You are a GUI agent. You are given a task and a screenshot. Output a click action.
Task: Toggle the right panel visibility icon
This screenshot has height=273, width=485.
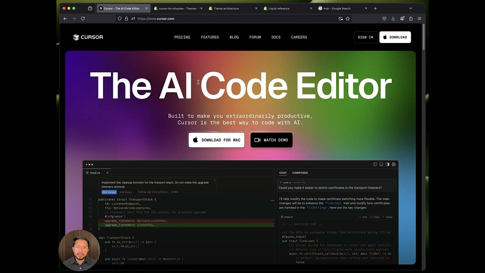(x=387, y=164)
